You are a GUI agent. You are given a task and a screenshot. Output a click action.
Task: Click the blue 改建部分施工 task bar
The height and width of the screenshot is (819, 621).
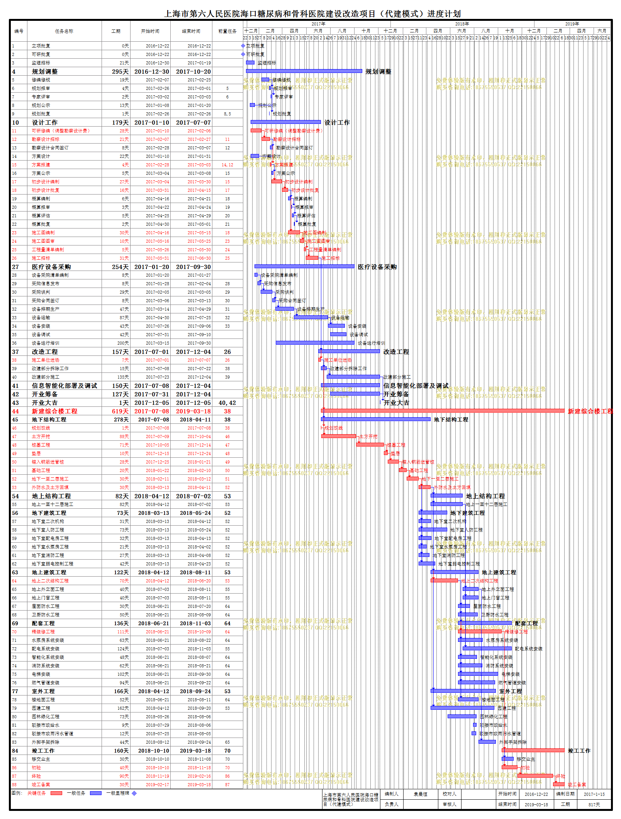click(x=353, y=377)
